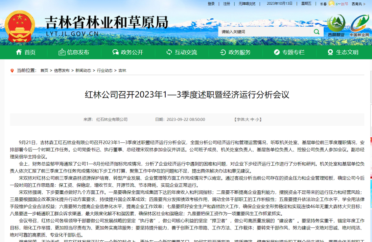
Task: Open the 专题专栏 navigation menu
Action: [289, 52]
